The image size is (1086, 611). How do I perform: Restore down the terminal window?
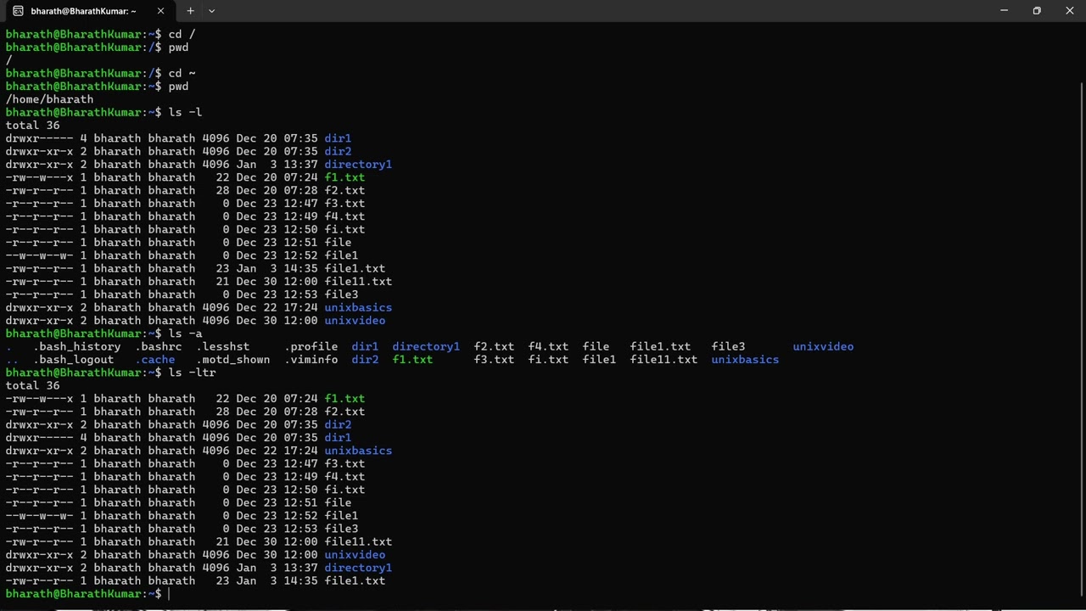pos(1037,11)
